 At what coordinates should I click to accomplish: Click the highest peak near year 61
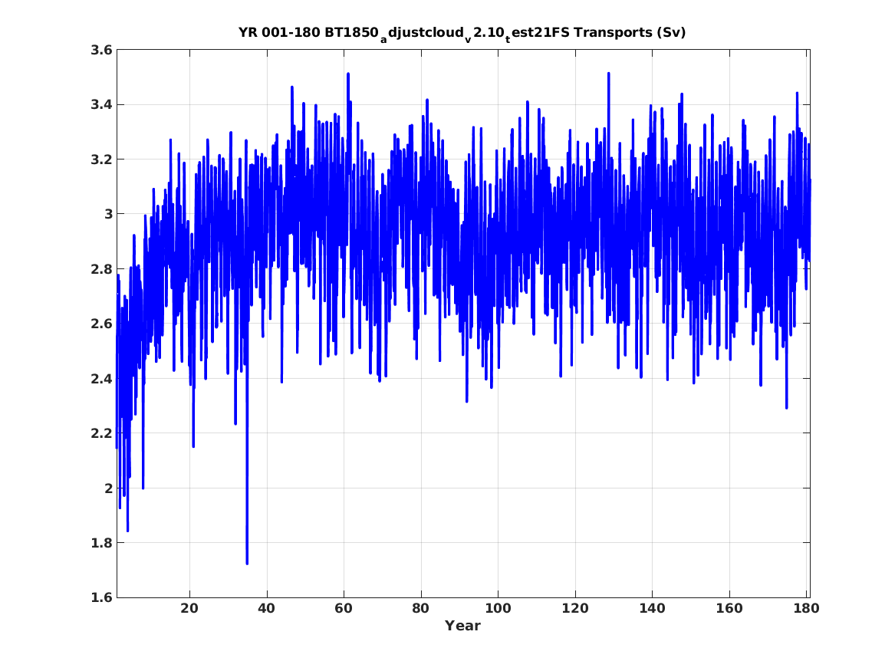[347, 74]
